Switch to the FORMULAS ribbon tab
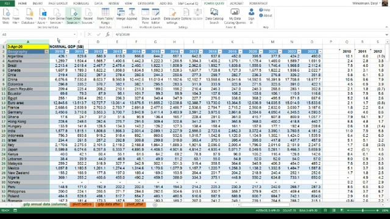The height and width of the screenshot is (219, 390). [x=81, y=4]
